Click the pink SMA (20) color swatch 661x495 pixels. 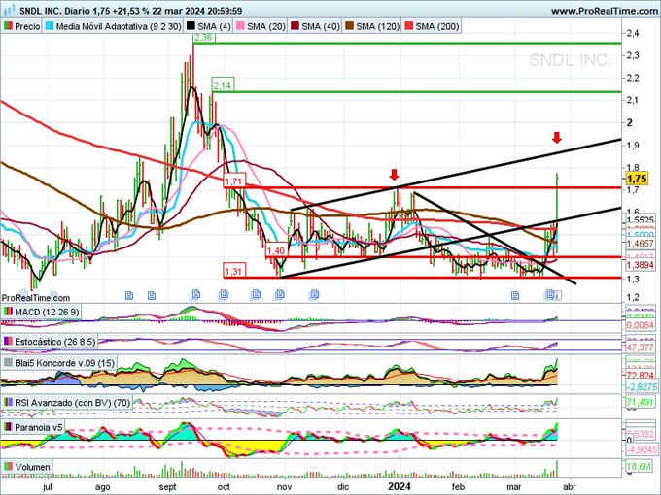[x=240, y=26]
